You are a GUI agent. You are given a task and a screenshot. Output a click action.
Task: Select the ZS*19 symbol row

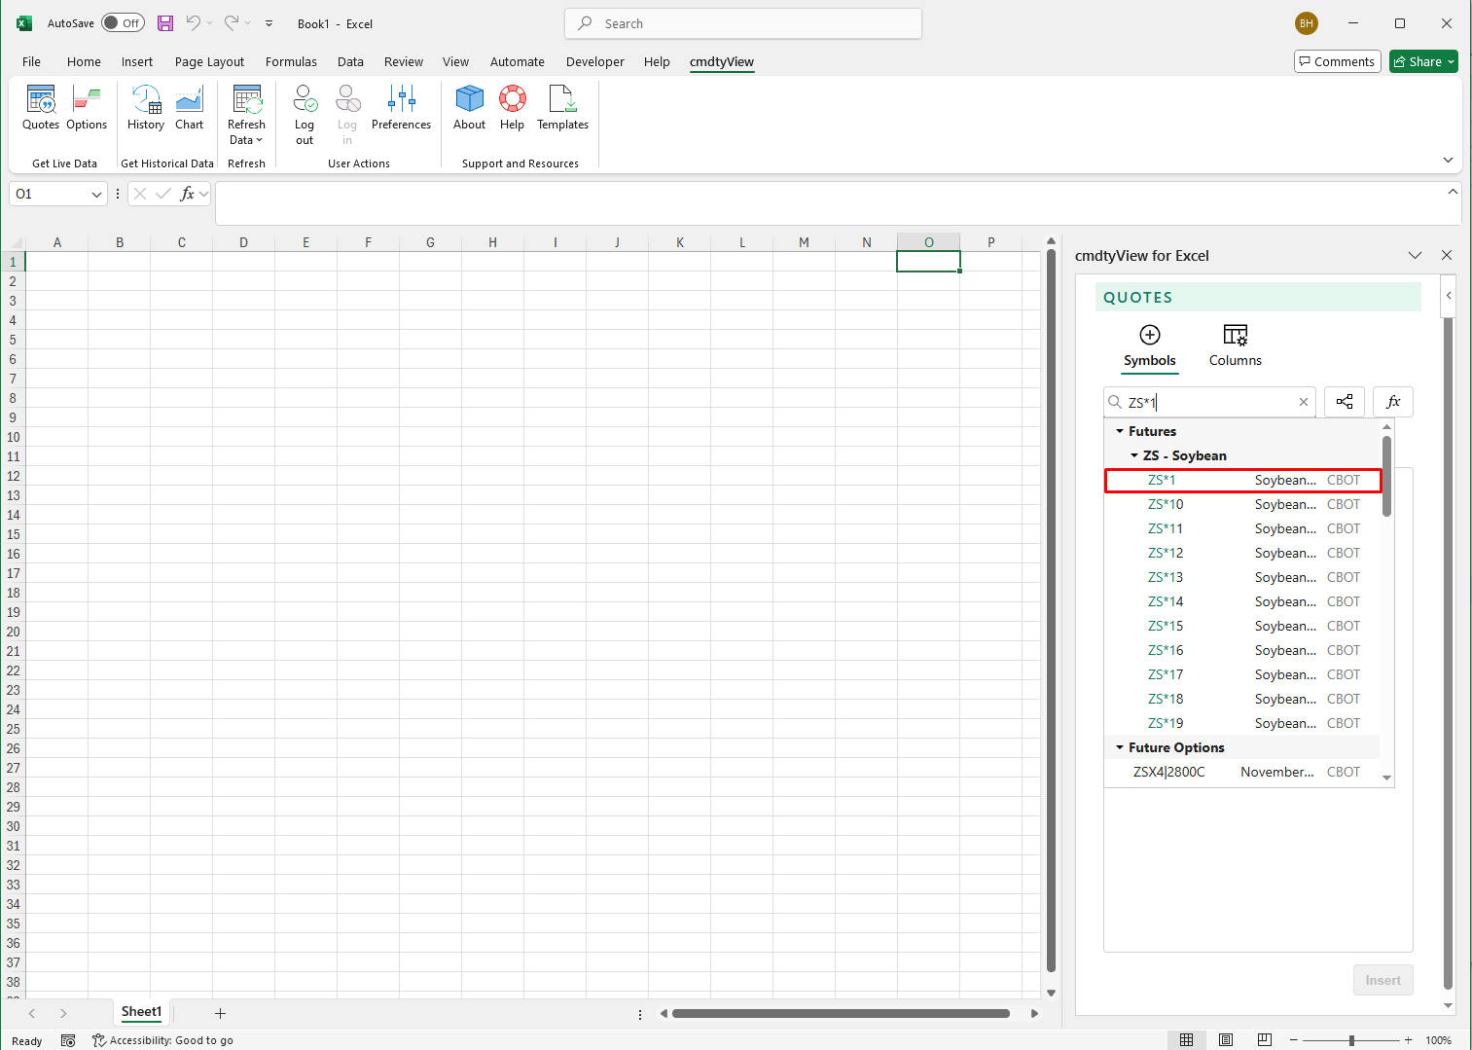point(1242,723)
